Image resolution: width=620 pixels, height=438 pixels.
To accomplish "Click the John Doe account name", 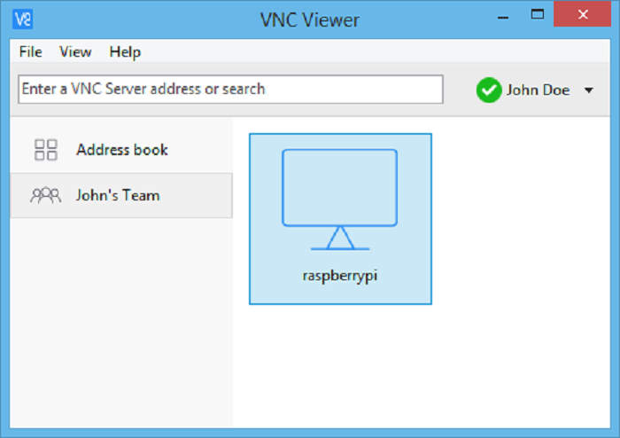I will [x=538, y=90].
